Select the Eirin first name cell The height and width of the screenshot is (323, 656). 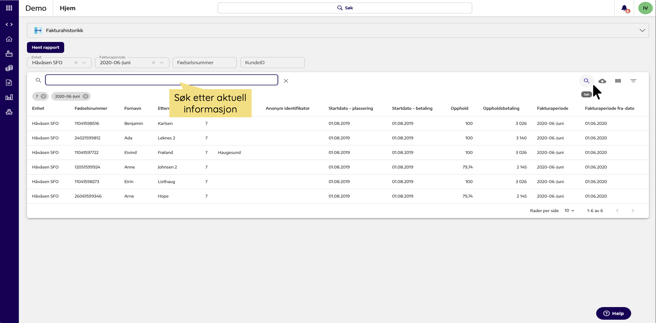(129, 182)
